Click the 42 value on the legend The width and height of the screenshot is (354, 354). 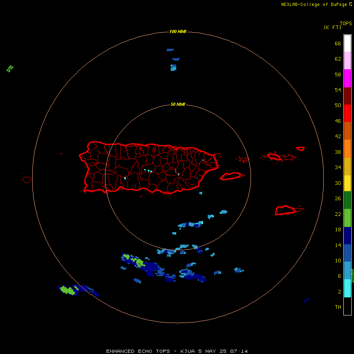tap(338, 136)
